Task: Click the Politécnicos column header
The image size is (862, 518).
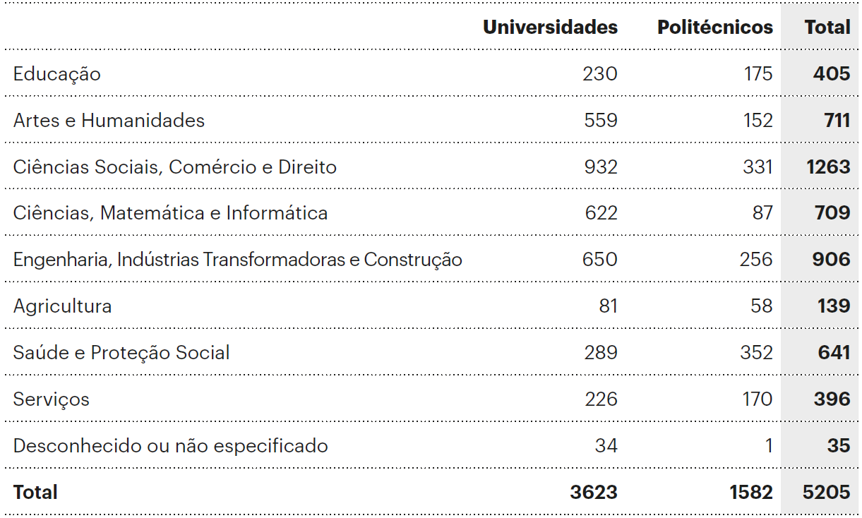Action: point(714,28)
